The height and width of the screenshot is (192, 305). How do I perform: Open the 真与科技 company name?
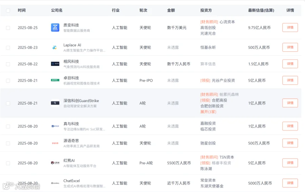coord(71,124)
